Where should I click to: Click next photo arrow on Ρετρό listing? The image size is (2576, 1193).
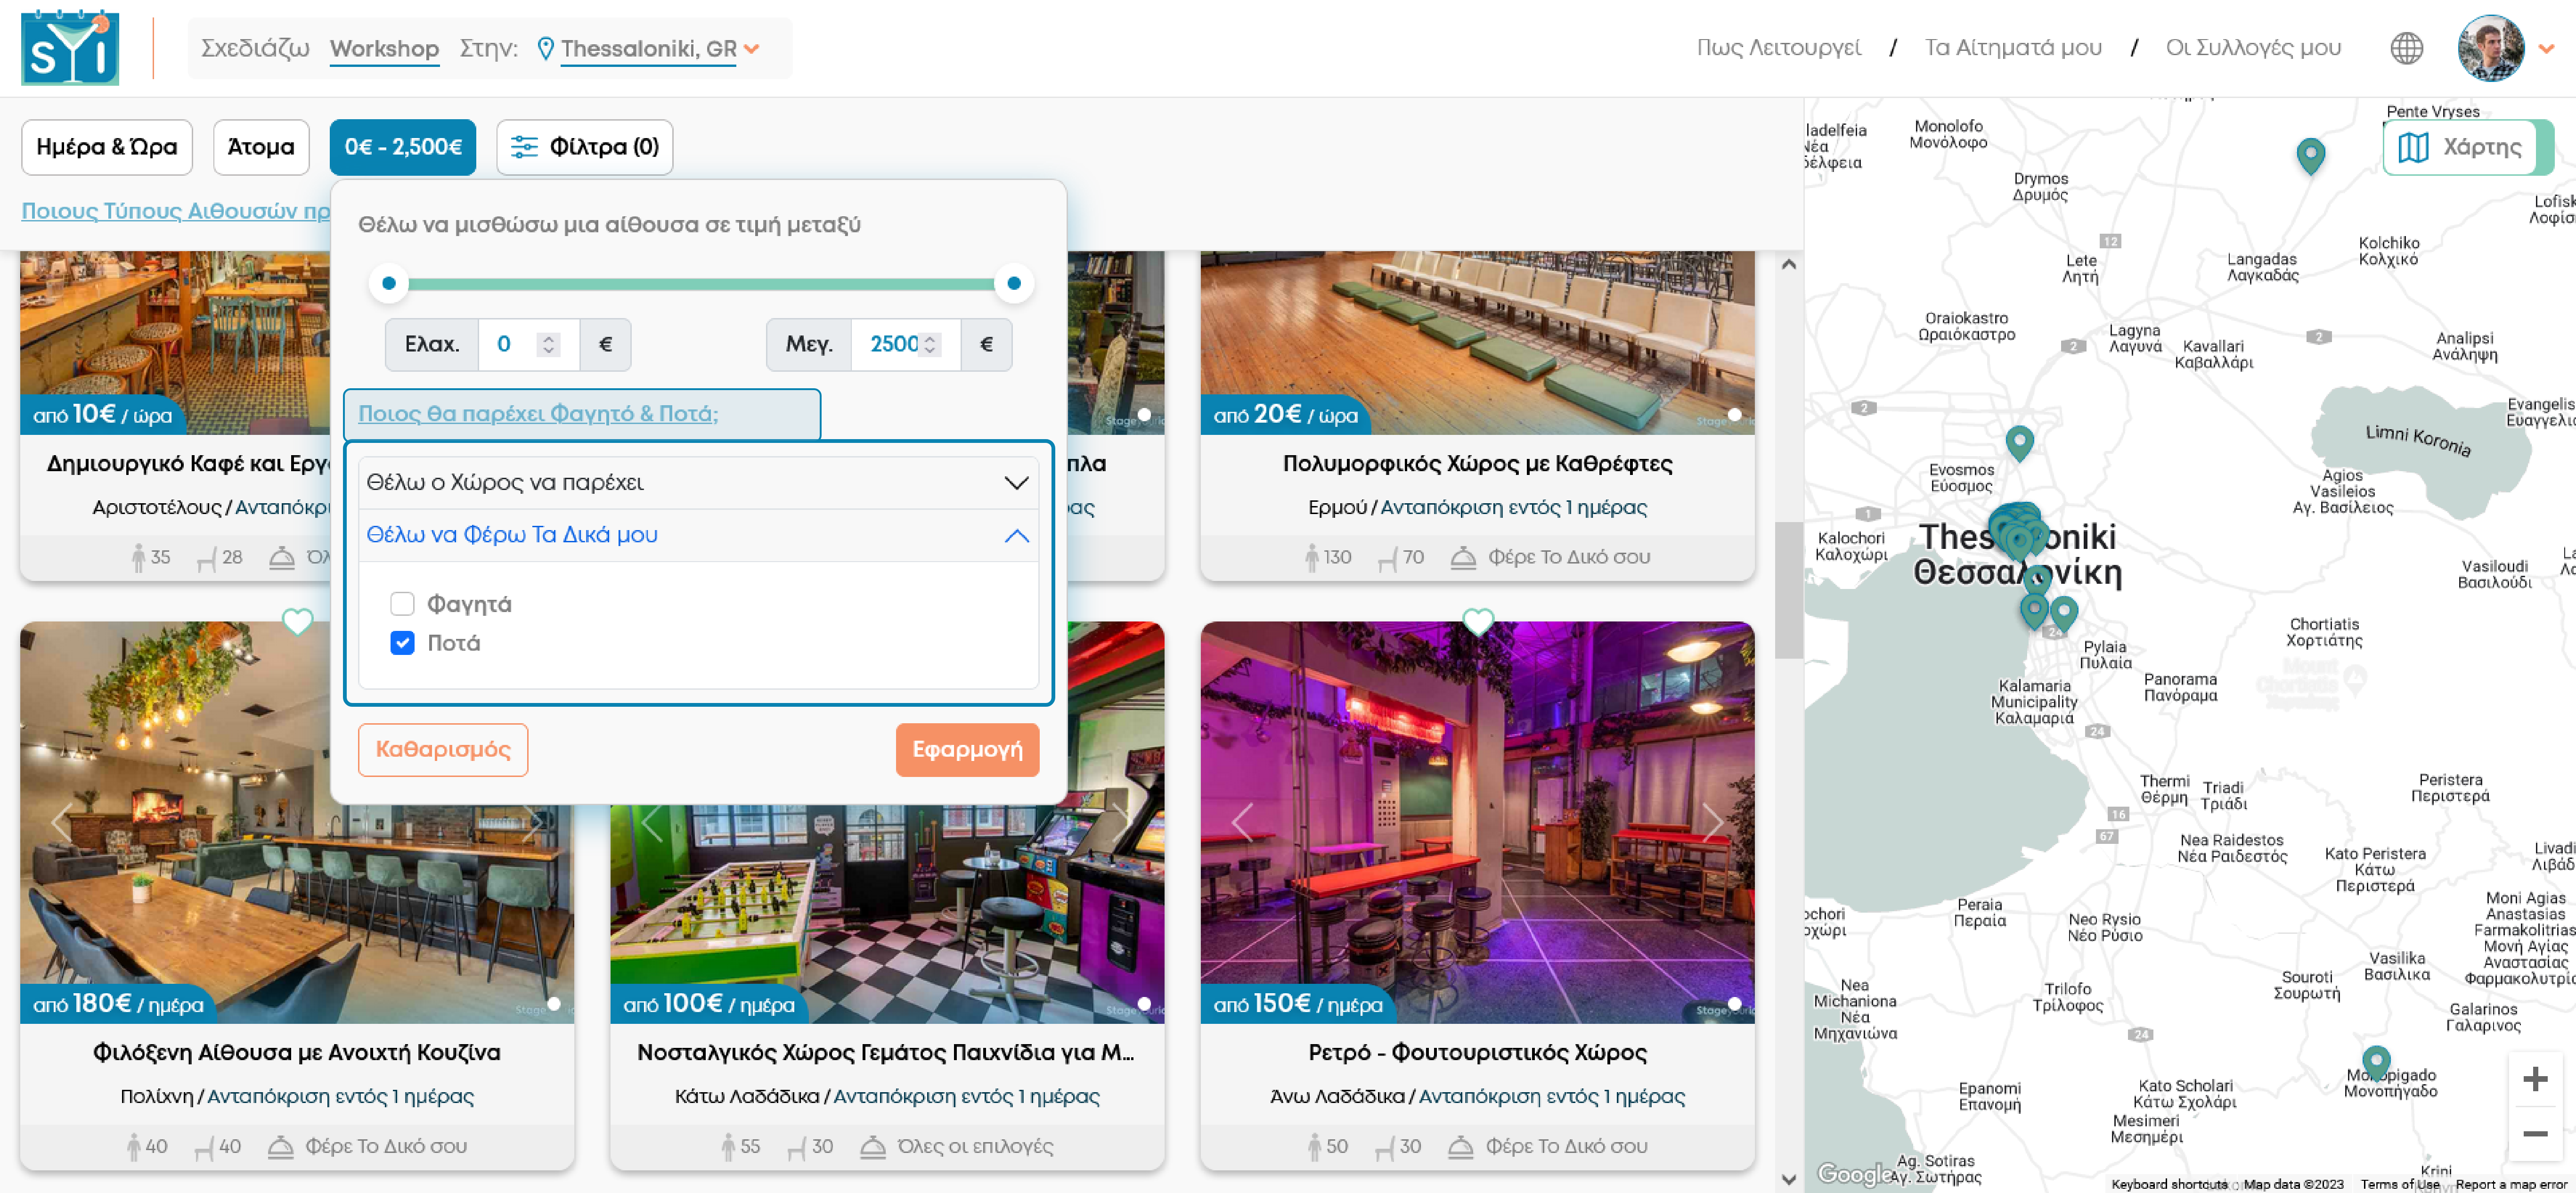[1712, 822]
